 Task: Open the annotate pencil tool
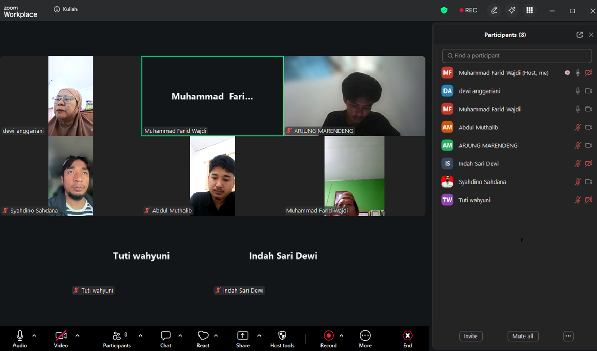click(494, 10)
